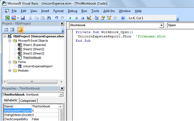The image size is (194, 121).
Task: Click the Copy toolbar icon
Action: tap(36, 18)
